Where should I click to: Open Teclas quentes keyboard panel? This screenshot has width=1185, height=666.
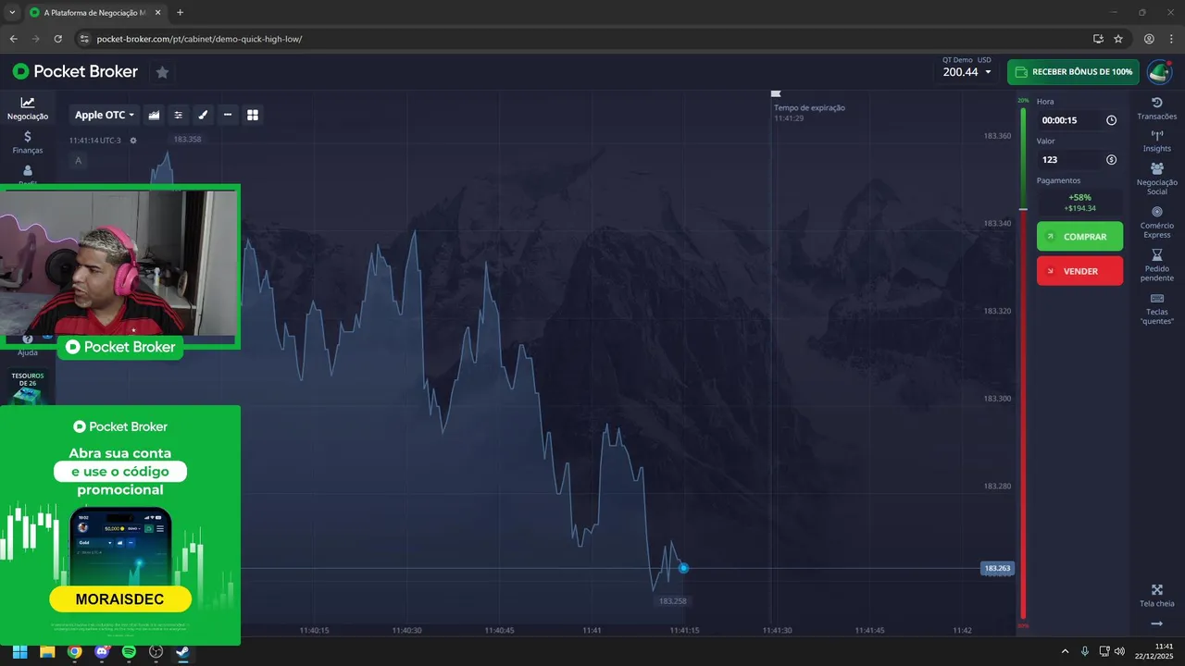[1156, 309]
